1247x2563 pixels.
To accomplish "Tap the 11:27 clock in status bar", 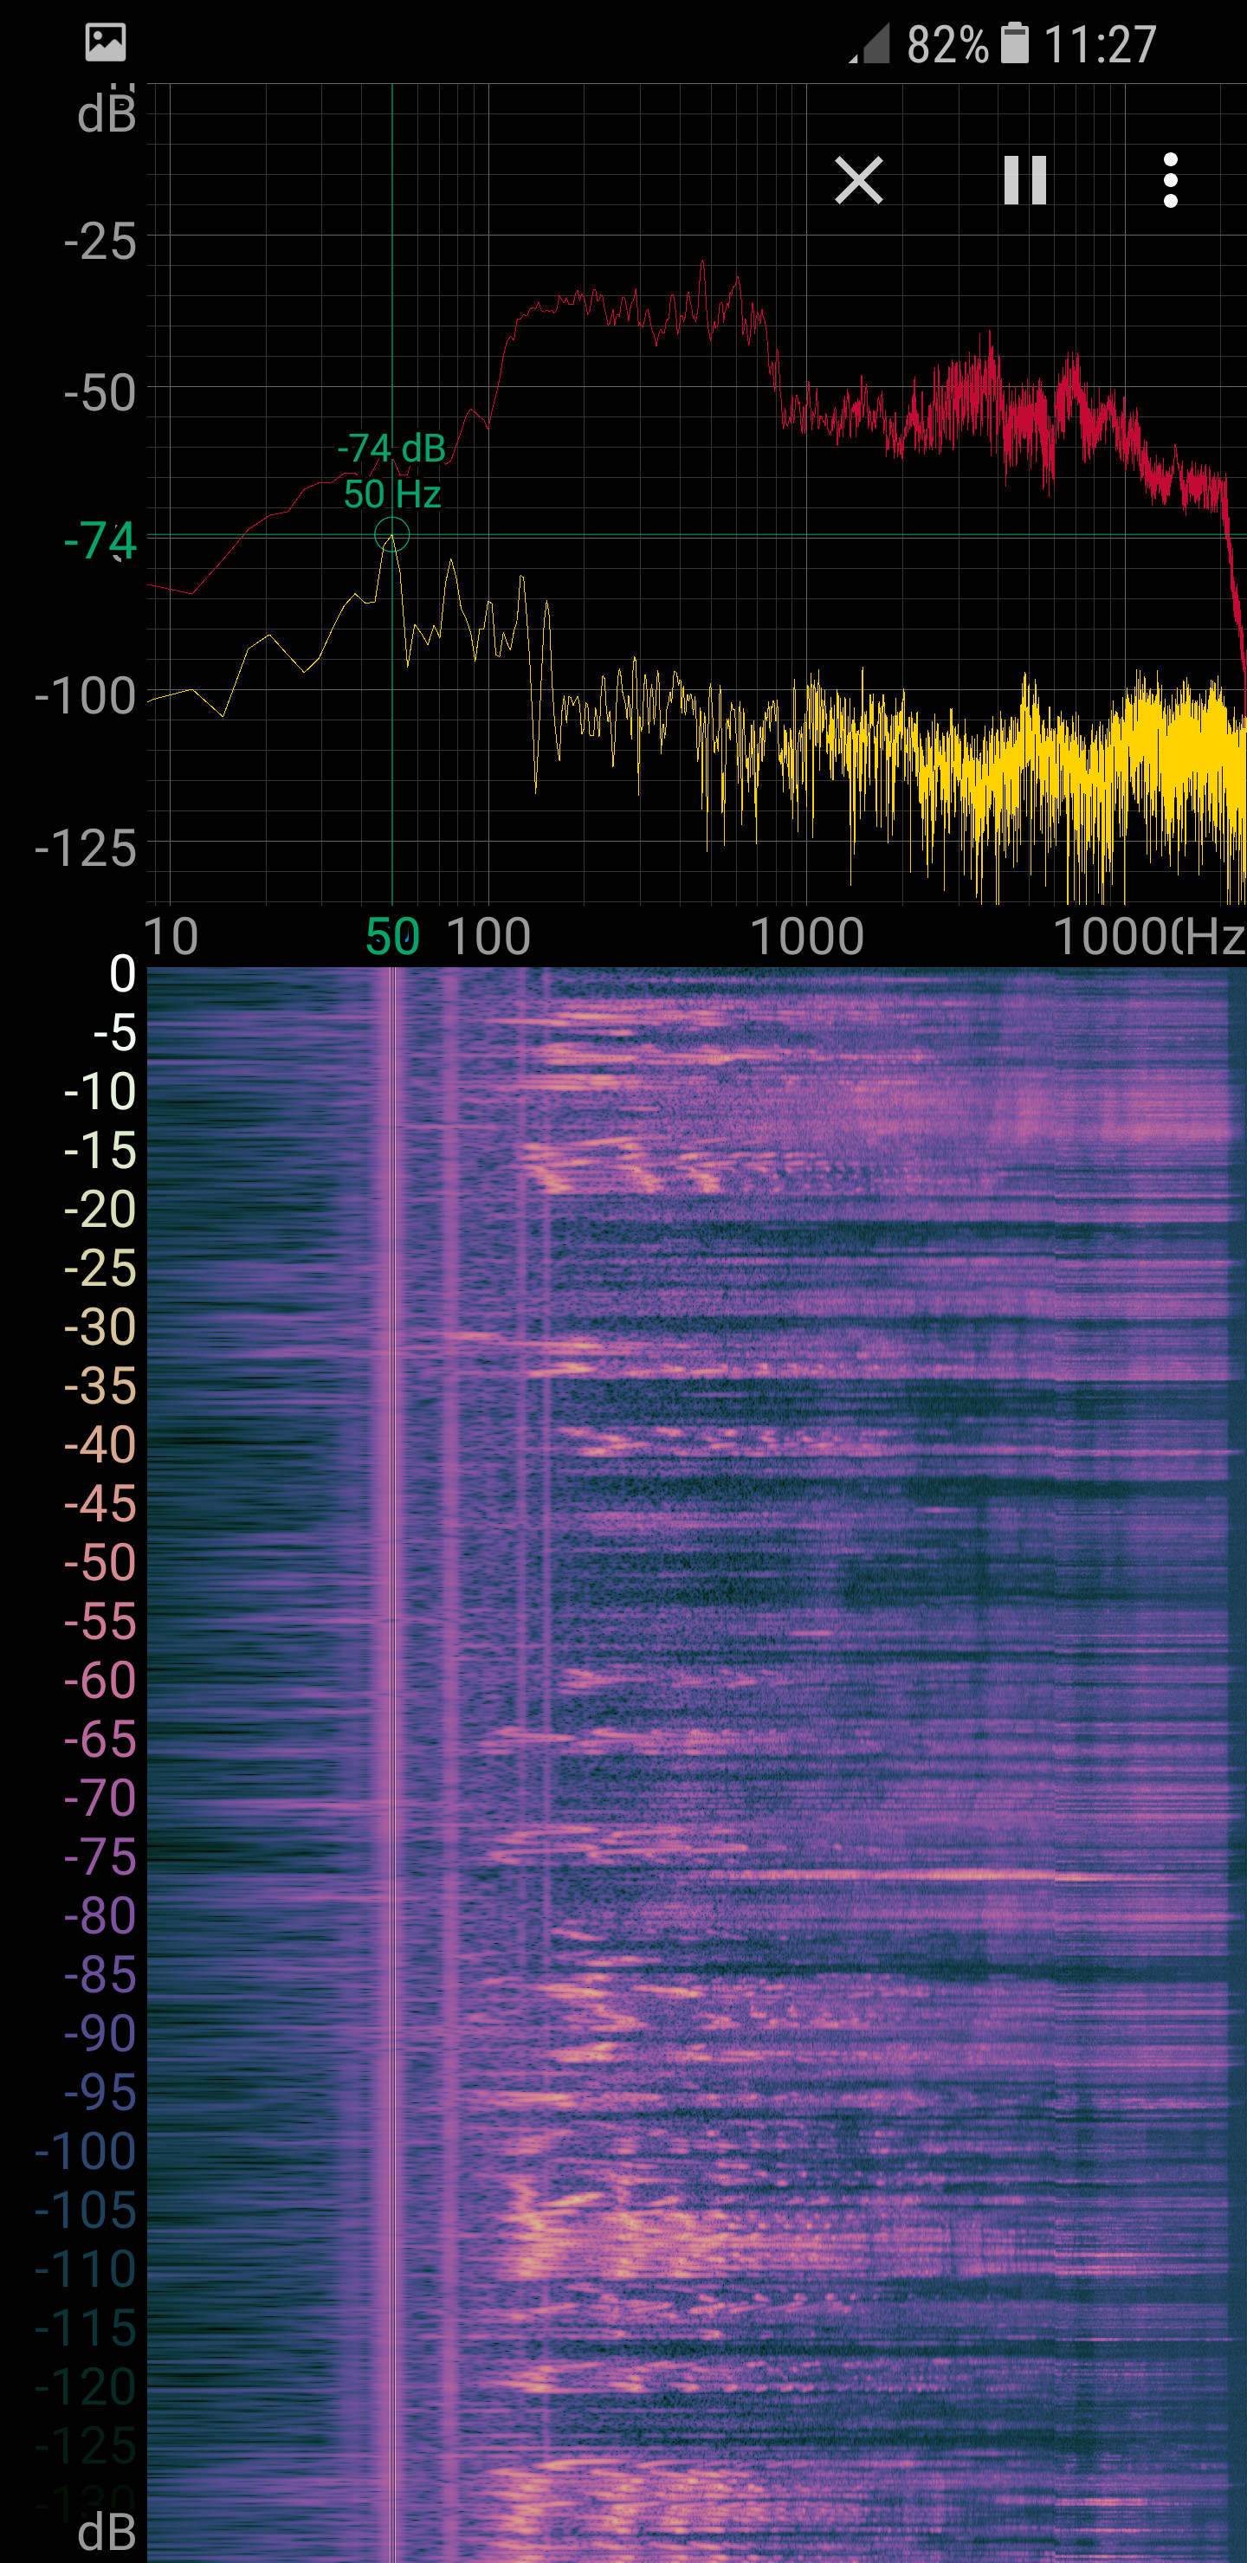I will 1100,45.
